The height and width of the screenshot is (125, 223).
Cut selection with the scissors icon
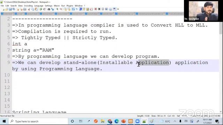coord(29,9)
